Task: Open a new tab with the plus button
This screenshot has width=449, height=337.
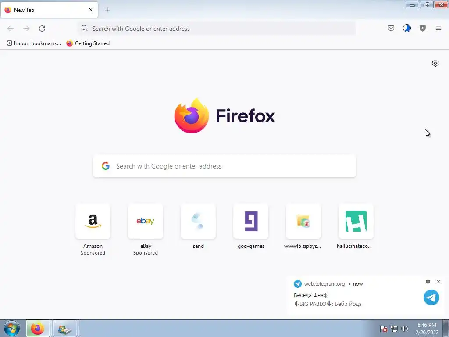Action: tap(107, 10)
